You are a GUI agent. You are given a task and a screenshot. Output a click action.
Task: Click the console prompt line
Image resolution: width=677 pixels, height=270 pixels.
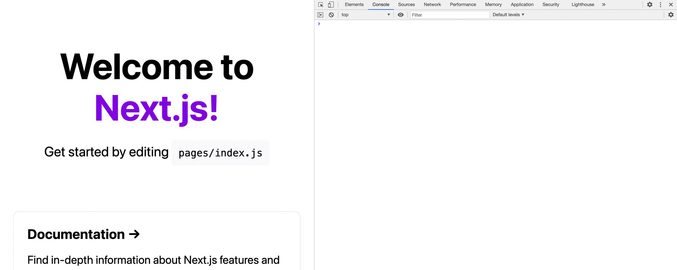[x=496, y=24]
